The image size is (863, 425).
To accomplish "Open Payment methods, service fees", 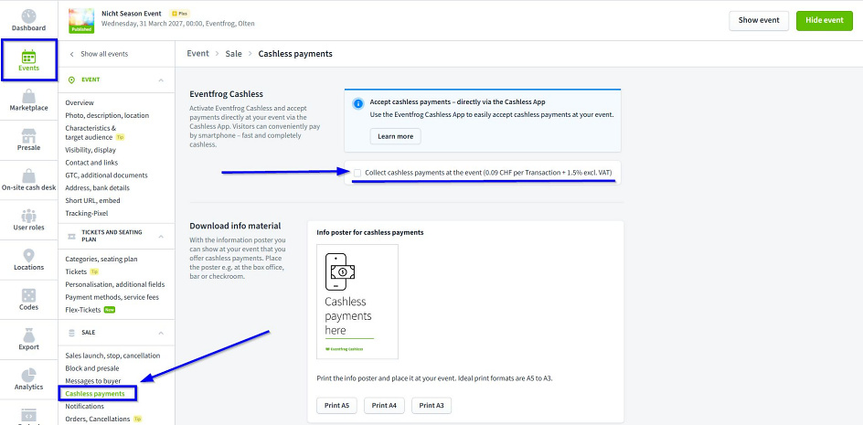I will click(x=111, y=297).
